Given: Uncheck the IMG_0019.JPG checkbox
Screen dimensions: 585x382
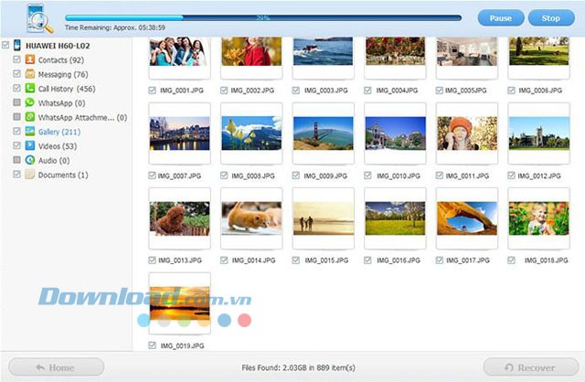Looking at the screenshot, I should pyautogui.click(x=153, y=345).
